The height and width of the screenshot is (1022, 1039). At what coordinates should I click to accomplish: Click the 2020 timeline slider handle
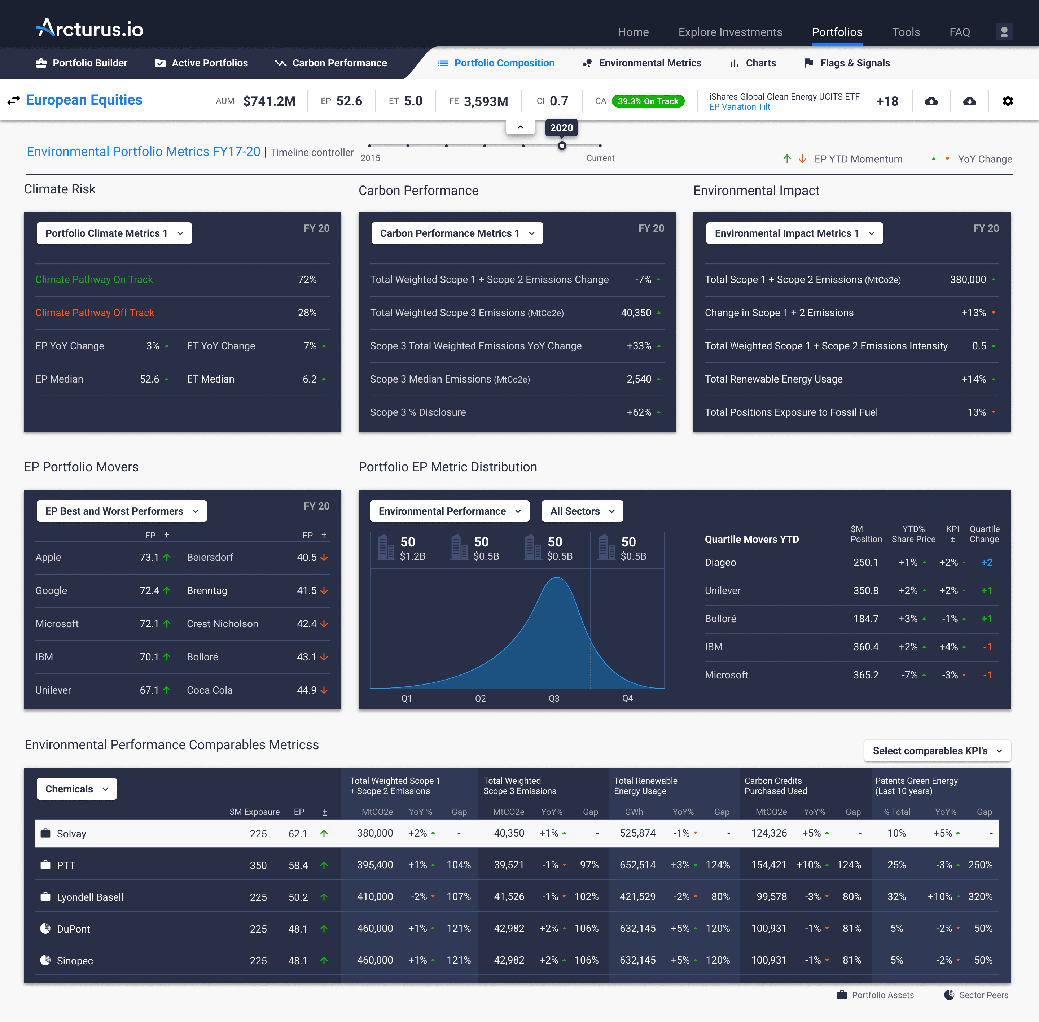pos(561,145)
